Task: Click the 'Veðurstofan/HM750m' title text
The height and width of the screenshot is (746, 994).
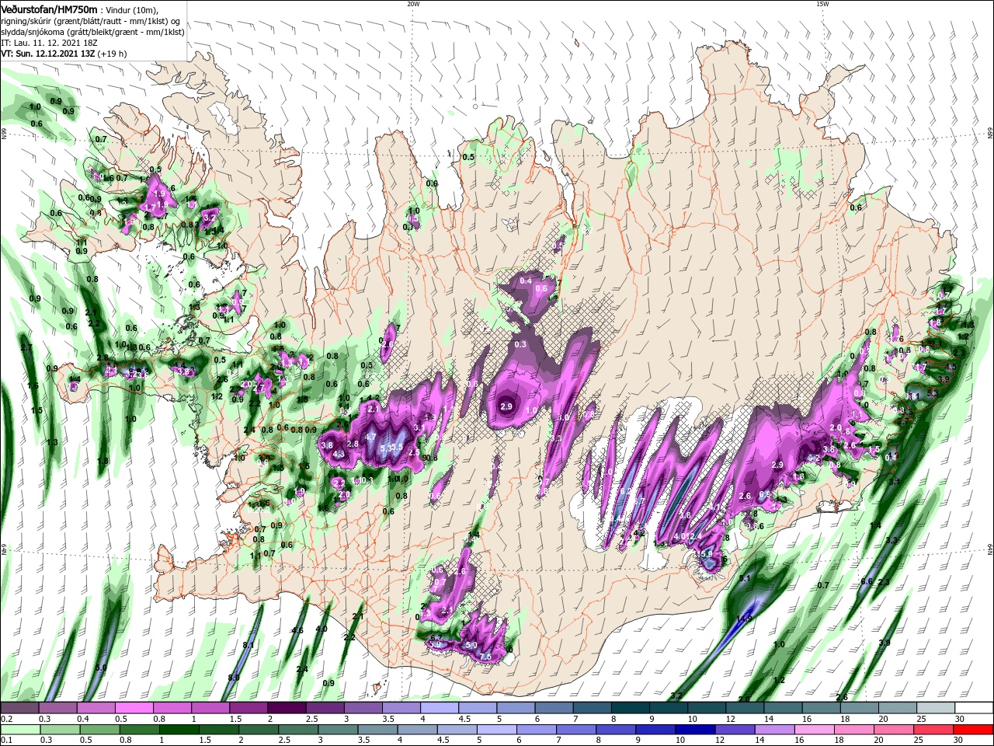Action: [49, 9]
